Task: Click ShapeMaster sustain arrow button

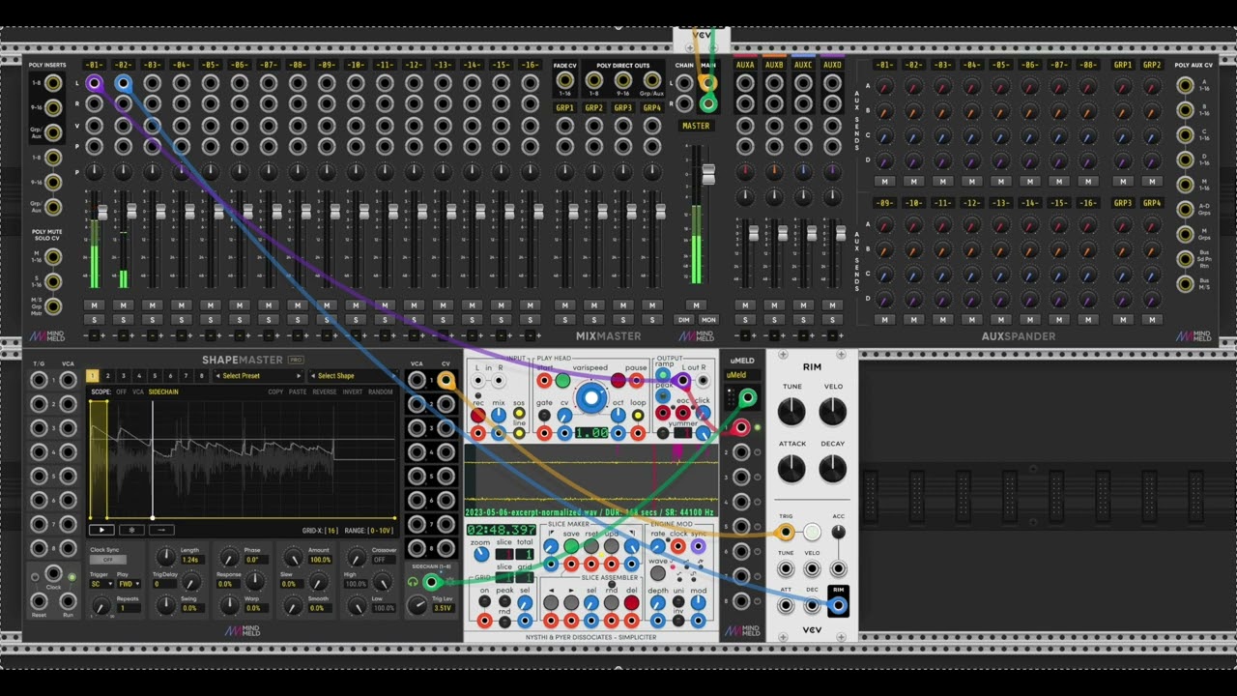Action: click(161, 530)
